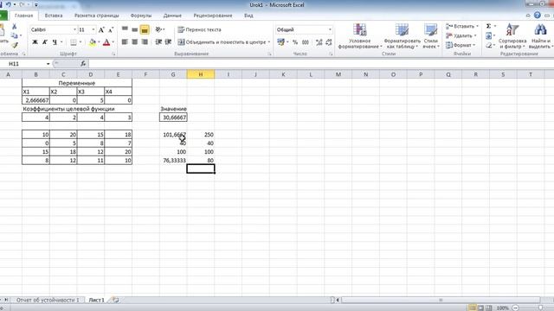Toggle Bold formatting button

pyautogui.click(x=35, y=42)
